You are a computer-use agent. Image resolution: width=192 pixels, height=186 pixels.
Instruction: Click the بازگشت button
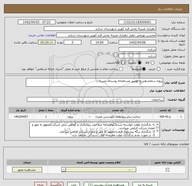click(x=57, y=184)
